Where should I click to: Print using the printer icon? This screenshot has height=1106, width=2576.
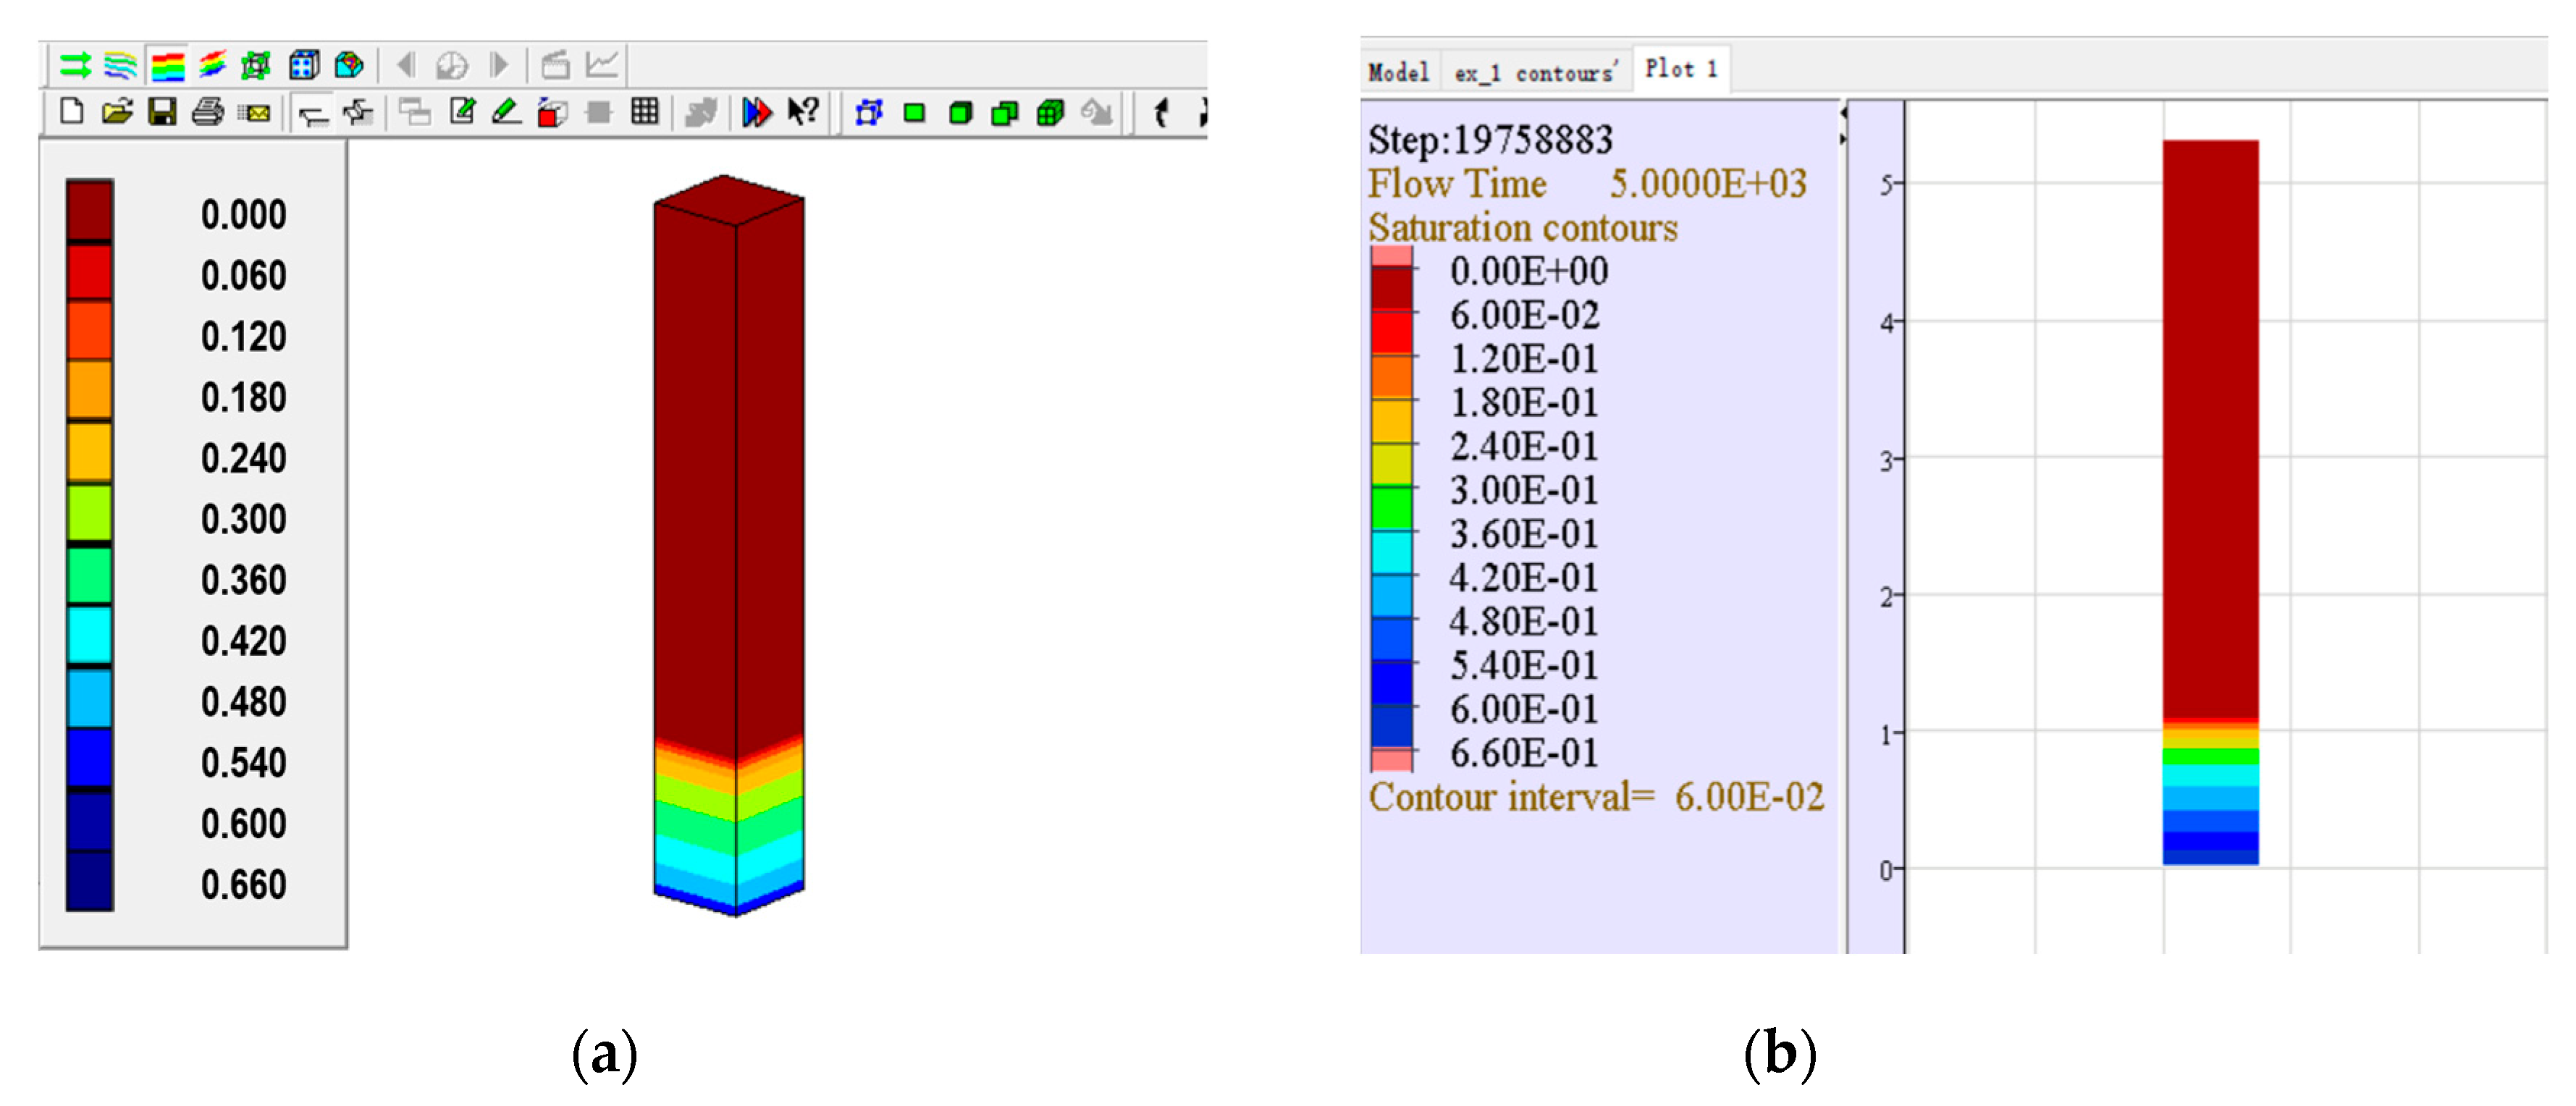coord(207,111)
